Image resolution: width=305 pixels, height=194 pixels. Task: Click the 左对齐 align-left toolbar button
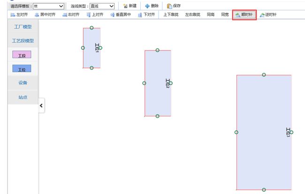[19, 15]
